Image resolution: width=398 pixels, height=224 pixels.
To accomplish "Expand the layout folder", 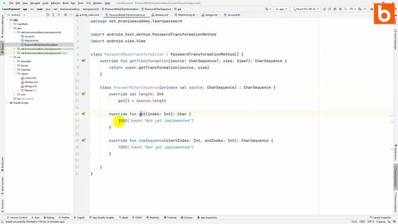I will click(14, 65).
